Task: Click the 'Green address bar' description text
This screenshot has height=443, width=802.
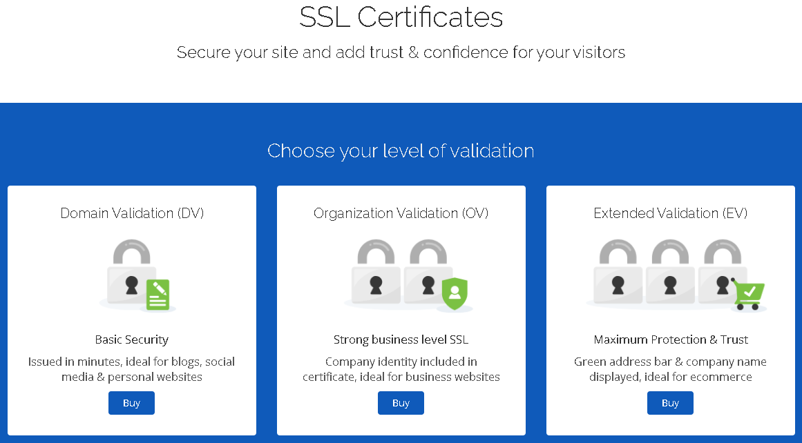Action: pyautogui.click(x=671, y=369)
